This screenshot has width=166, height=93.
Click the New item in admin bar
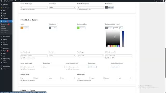pyautogui.click(x=20, y=1)
